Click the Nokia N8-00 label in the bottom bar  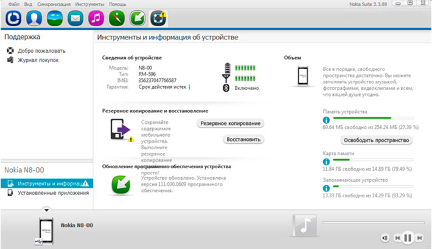77,225
